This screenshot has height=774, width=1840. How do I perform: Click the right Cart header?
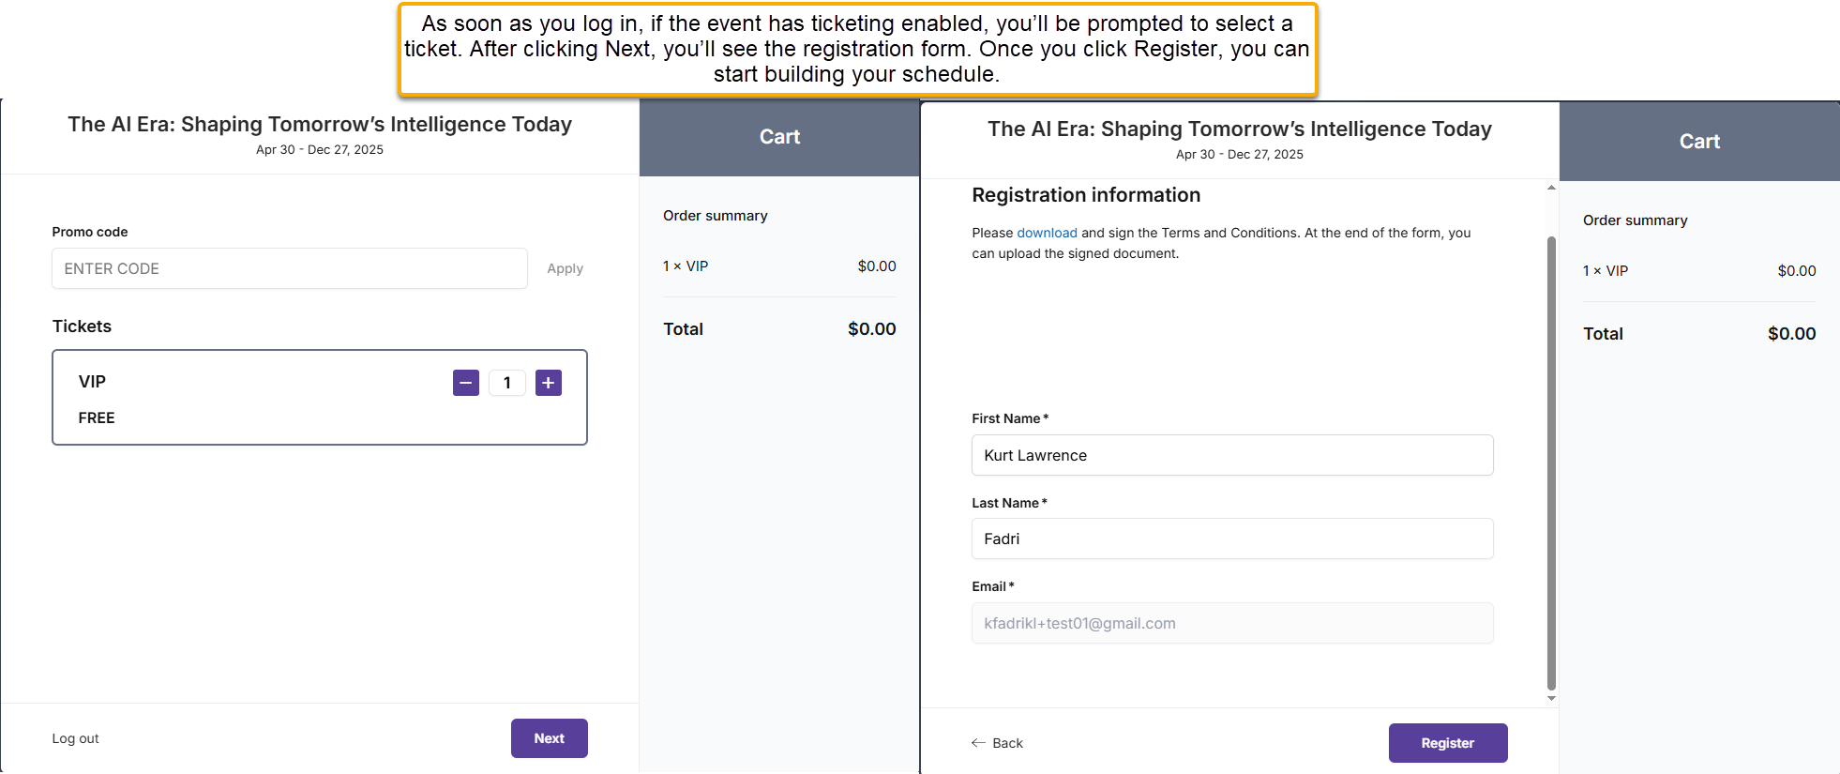click(1699, 142)
